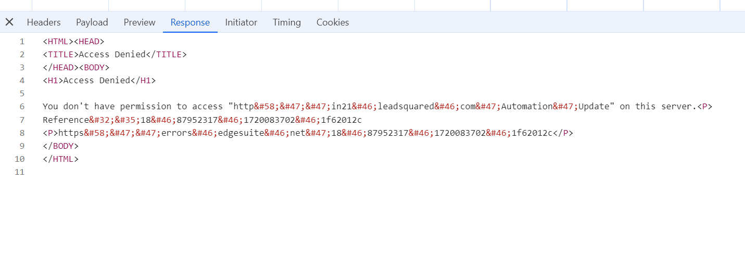Click the "You don't have permission" line

377,106
